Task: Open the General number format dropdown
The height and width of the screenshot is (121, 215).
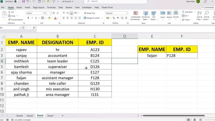Action: click(x=127, y=13)
